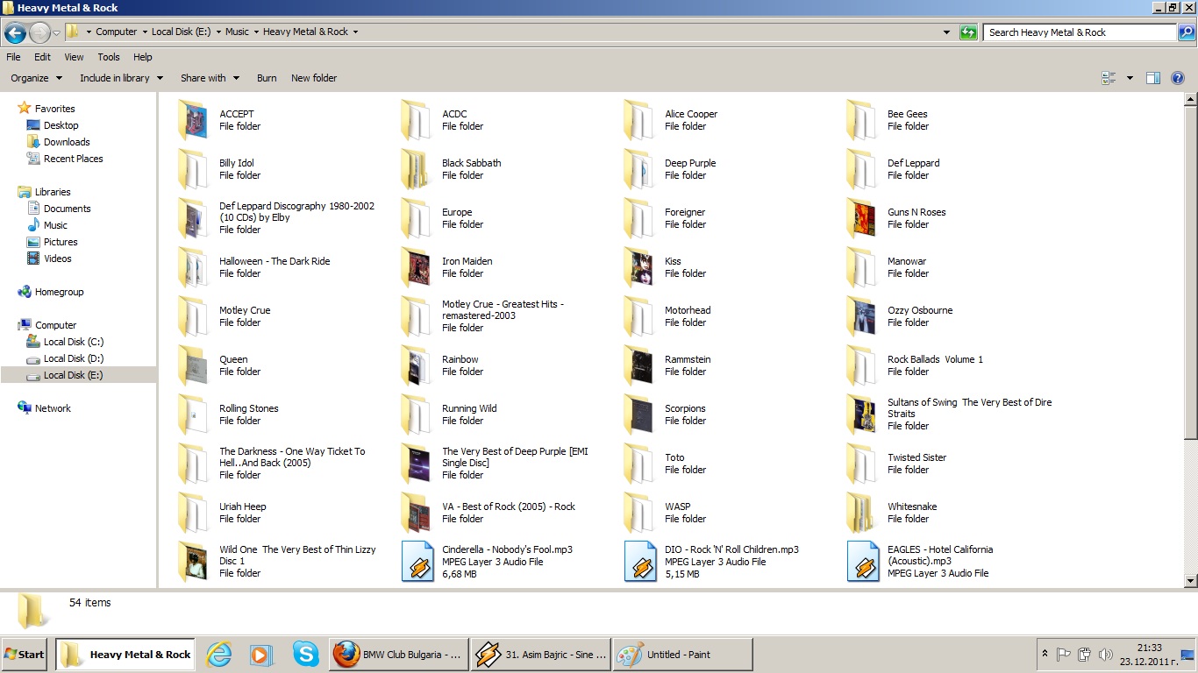Click the Action Center flag tray icon
The image size is (1198, 673).
click(1064, 654)
